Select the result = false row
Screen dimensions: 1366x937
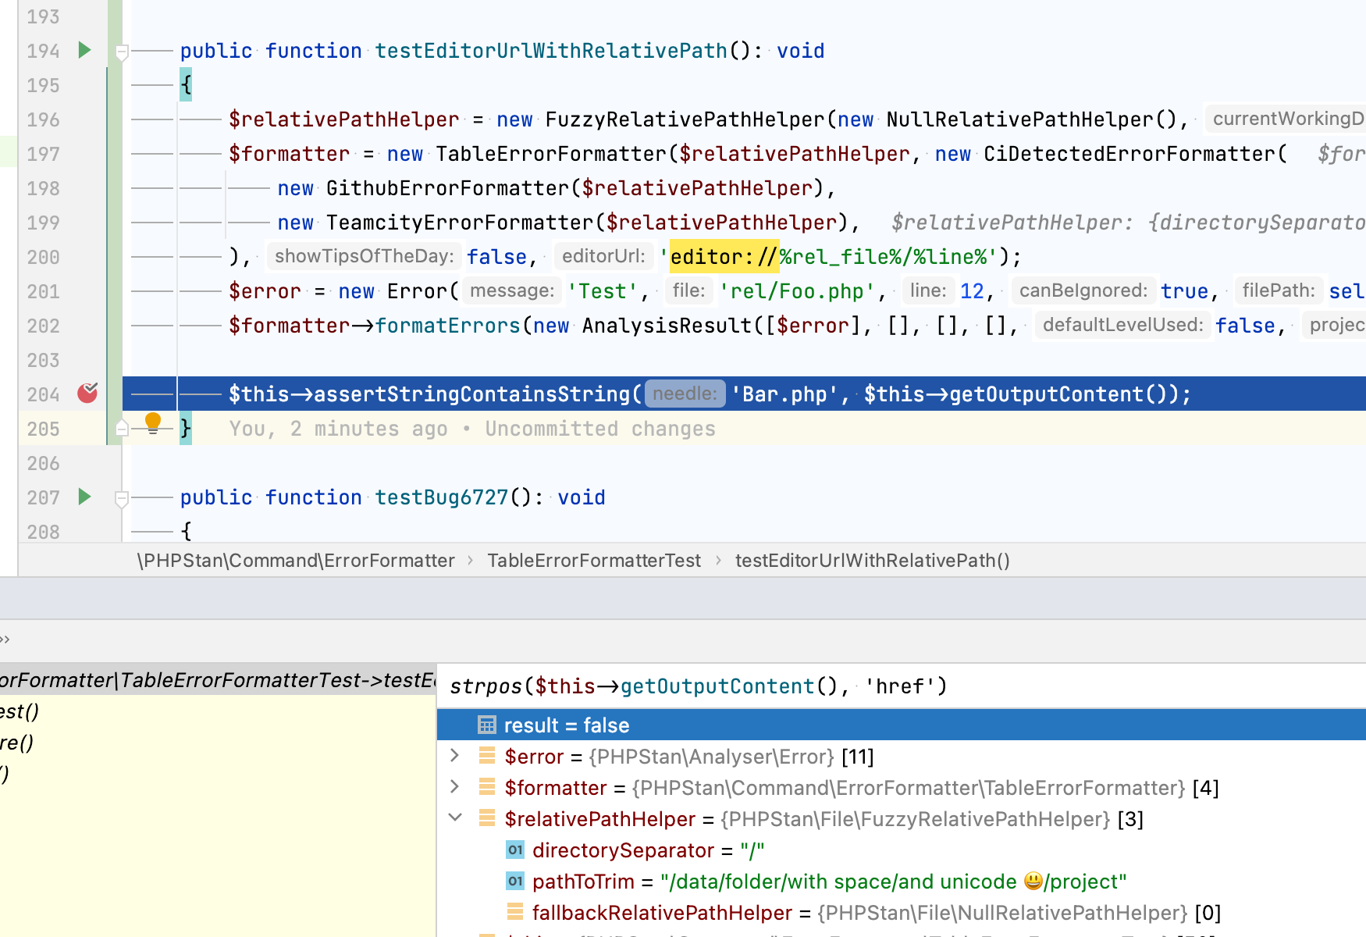tap(902, 725)
